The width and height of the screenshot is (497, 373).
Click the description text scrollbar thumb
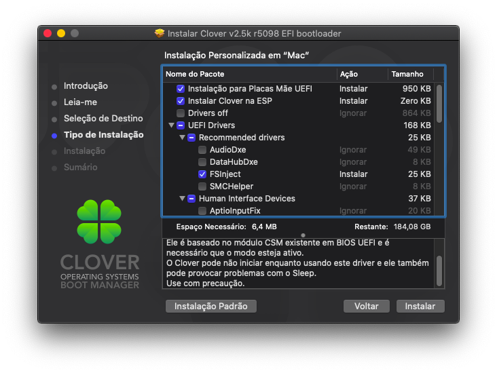[x=439, y=271]
